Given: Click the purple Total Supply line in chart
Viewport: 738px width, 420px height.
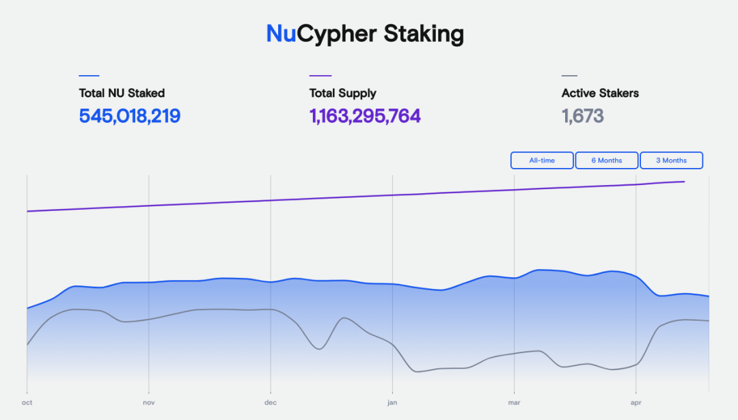Looking at the screenshot, I should [x=355, y=196].
